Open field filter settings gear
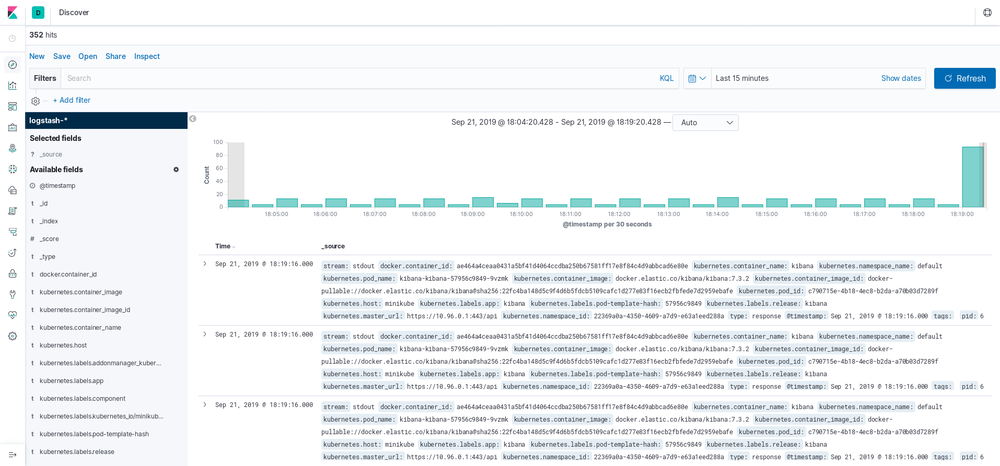The height and width of the screenshot is (466, 1000). 176,170
